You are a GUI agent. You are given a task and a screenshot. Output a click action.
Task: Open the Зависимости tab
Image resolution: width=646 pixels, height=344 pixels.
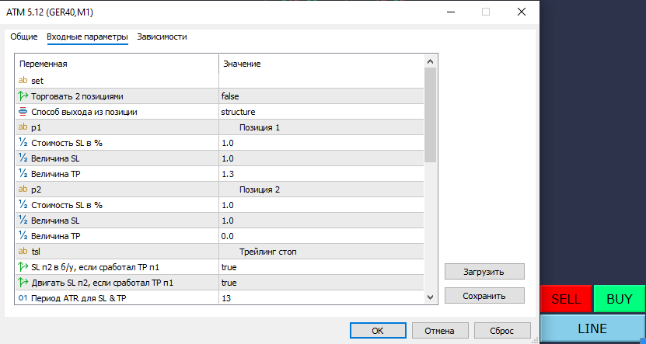click(x=162, y=36)
